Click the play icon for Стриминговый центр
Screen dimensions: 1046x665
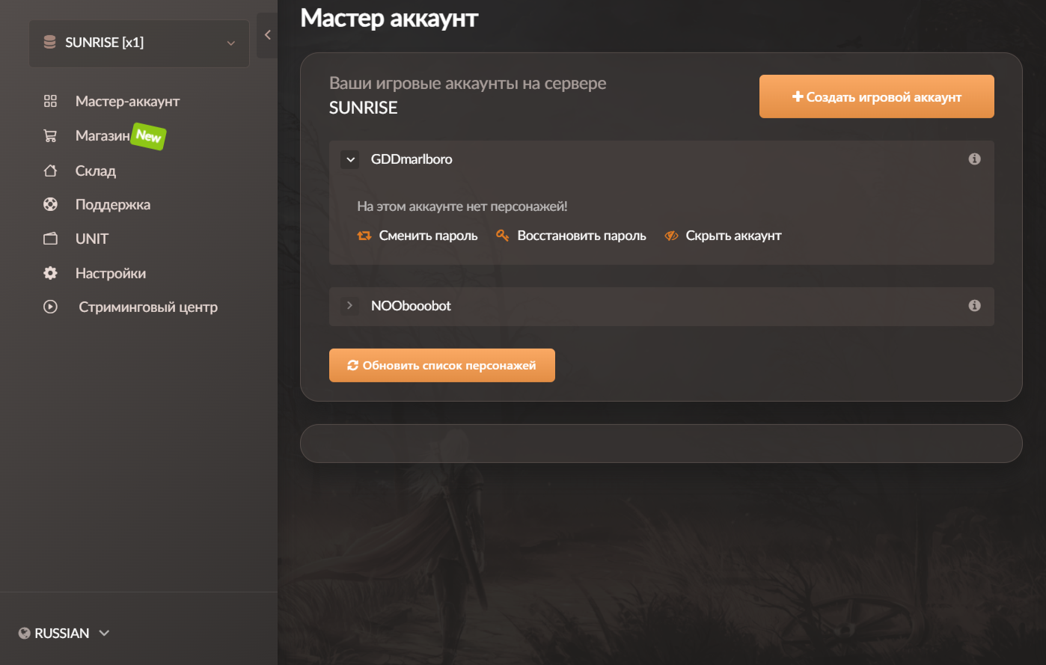[50, 307]
